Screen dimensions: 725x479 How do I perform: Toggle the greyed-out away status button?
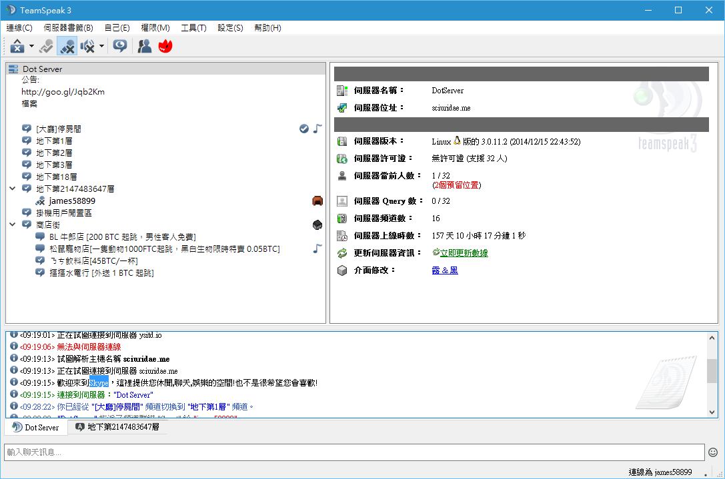[x=46, y=46]
